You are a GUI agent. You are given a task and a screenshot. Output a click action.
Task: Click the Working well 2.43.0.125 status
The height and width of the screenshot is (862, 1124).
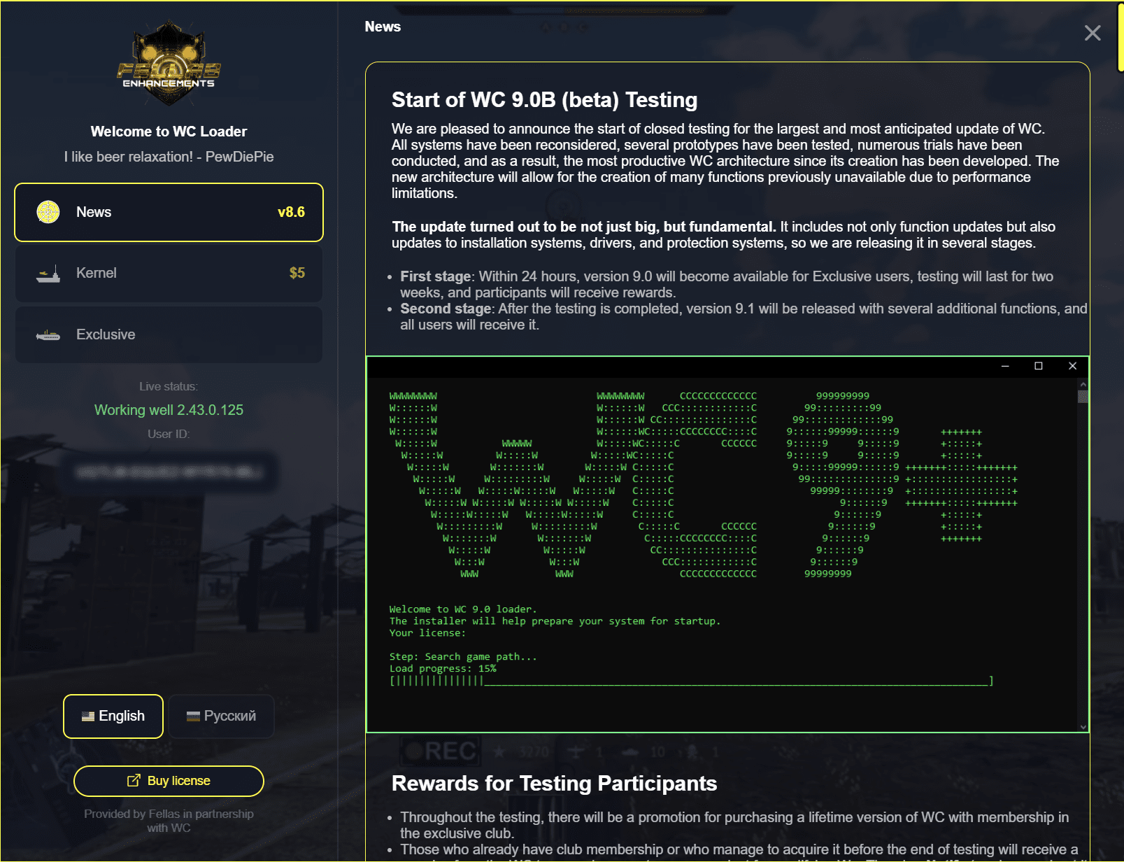pos(169,410)
